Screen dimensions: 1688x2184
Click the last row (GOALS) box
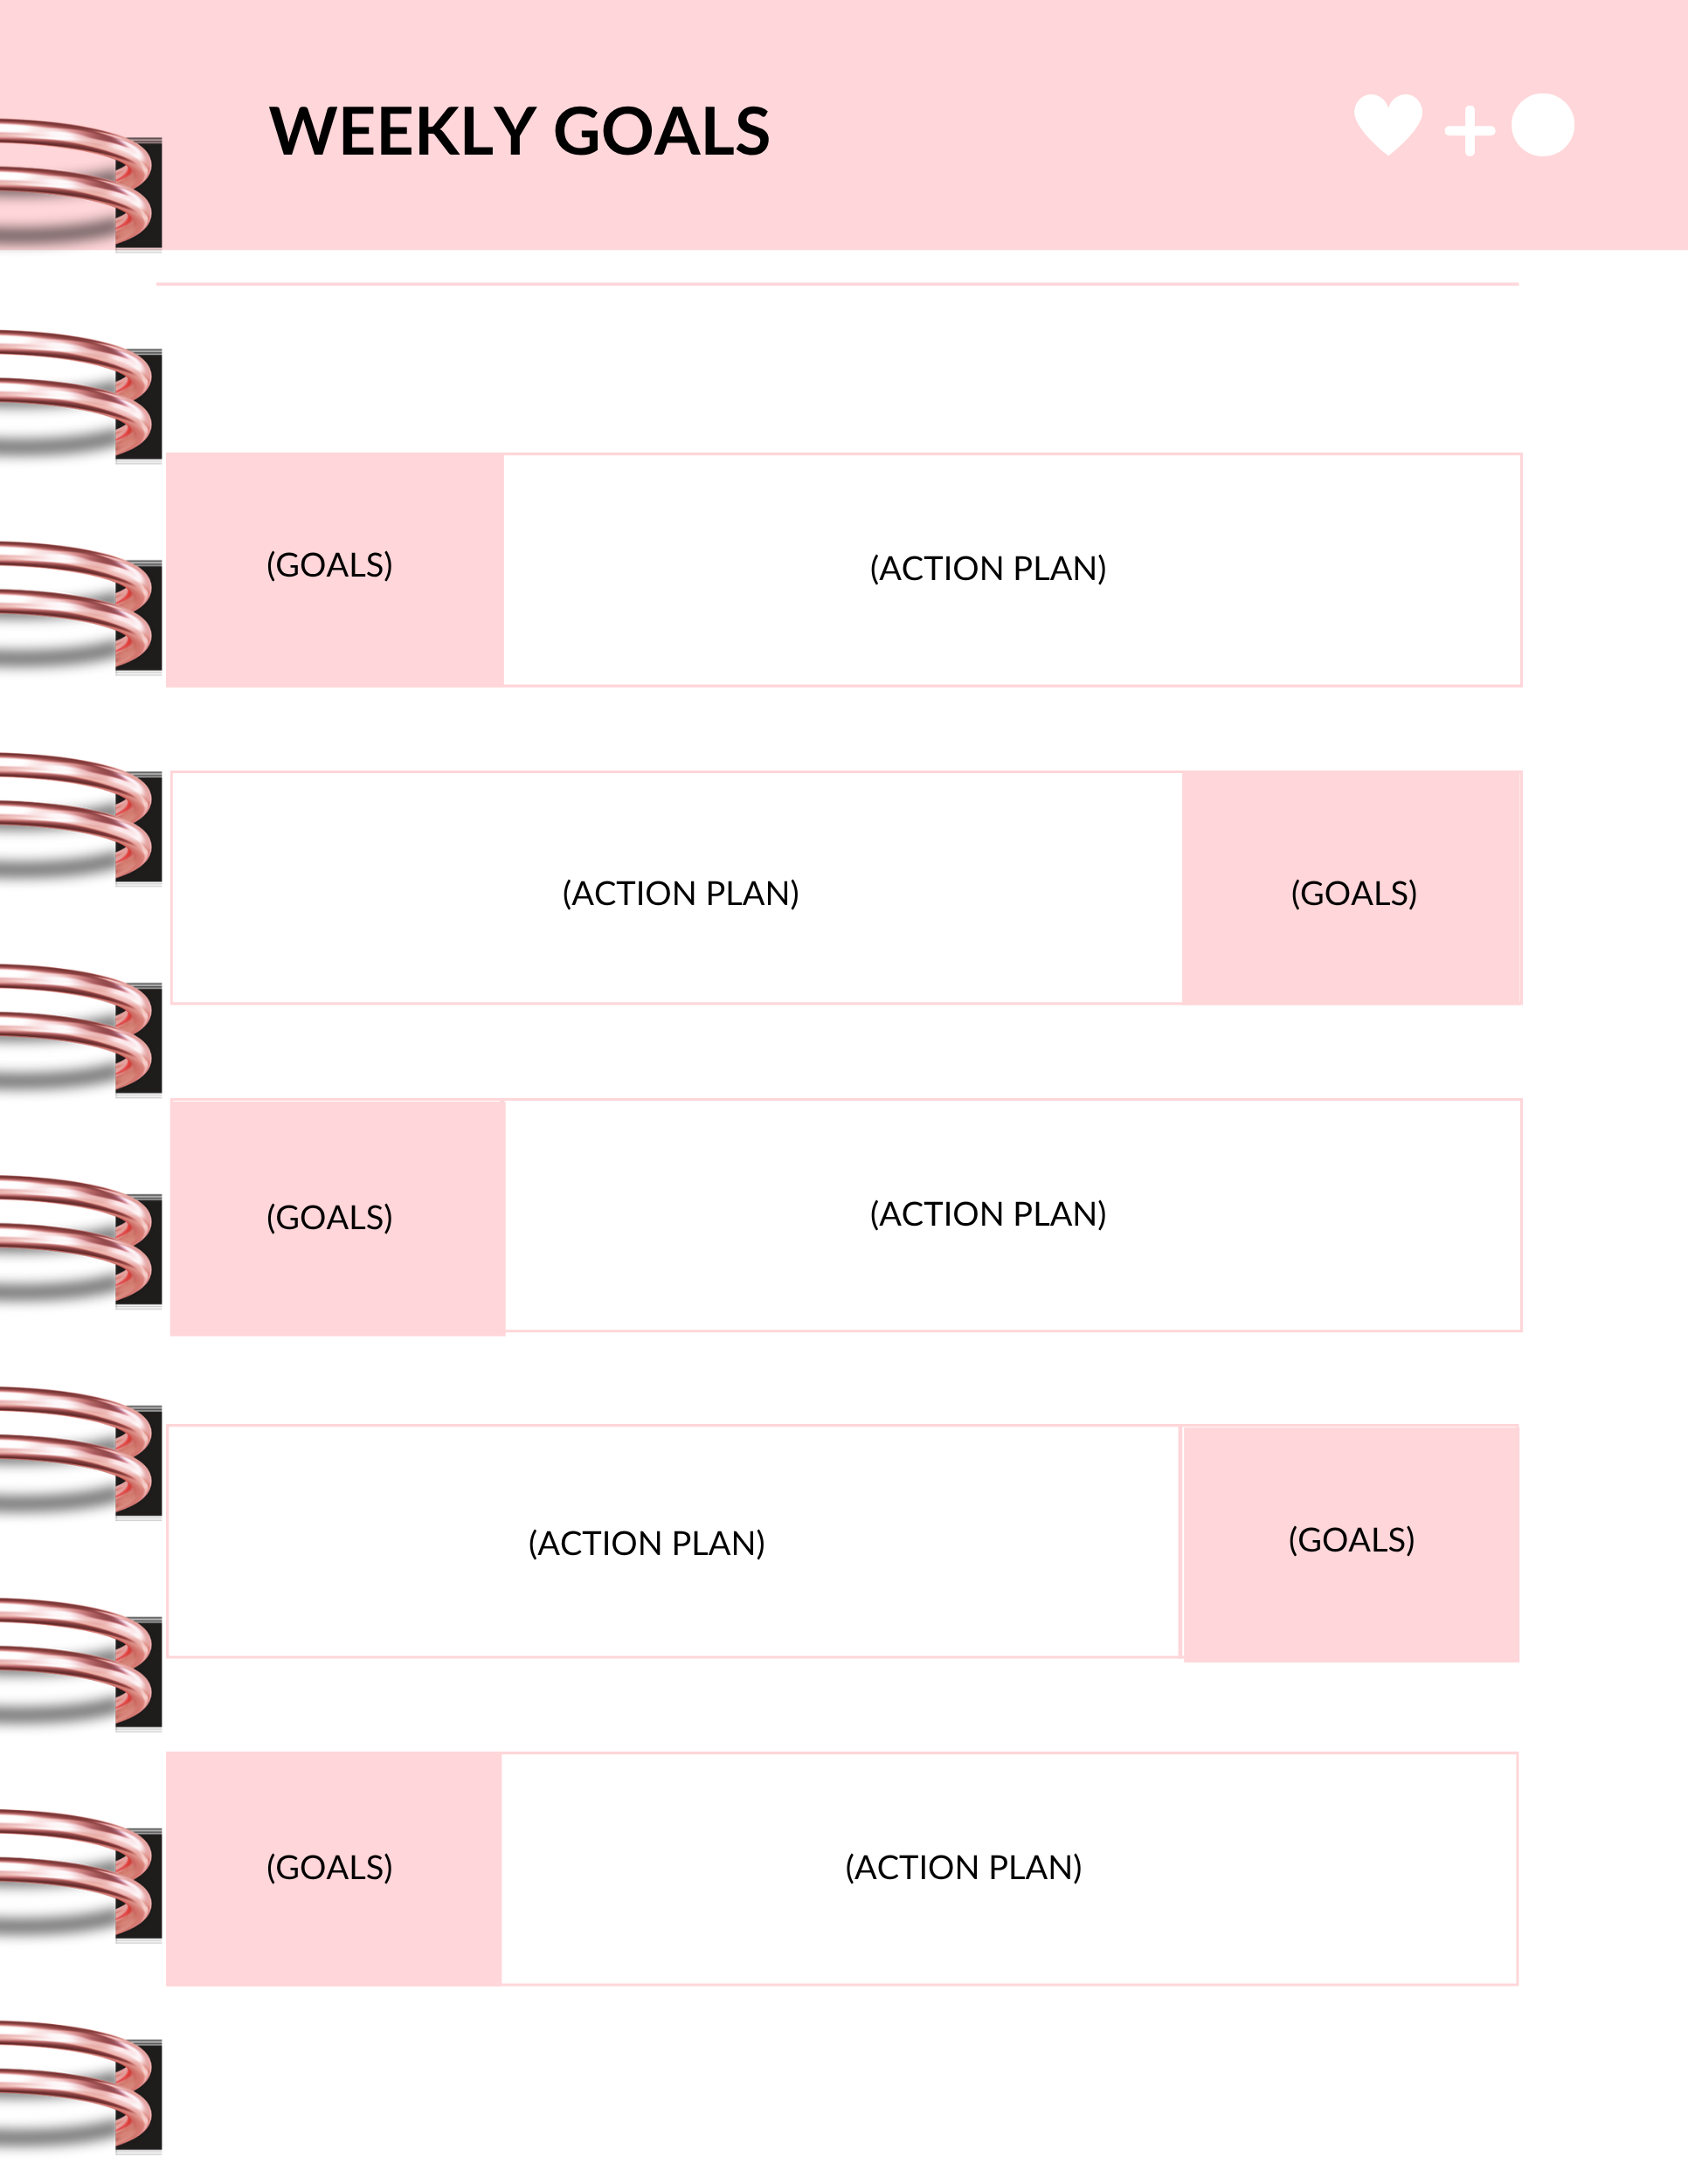[334, 1869]
